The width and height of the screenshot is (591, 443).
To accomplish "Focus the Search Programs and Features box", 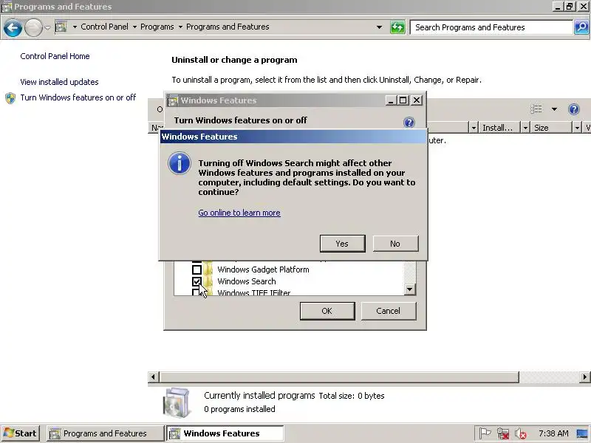I will point(491,27).
